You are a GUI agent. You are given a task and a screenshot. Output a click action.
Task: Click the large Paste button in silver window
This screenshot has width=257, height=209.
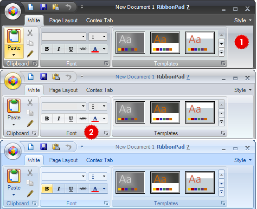[x=14, y=113]
